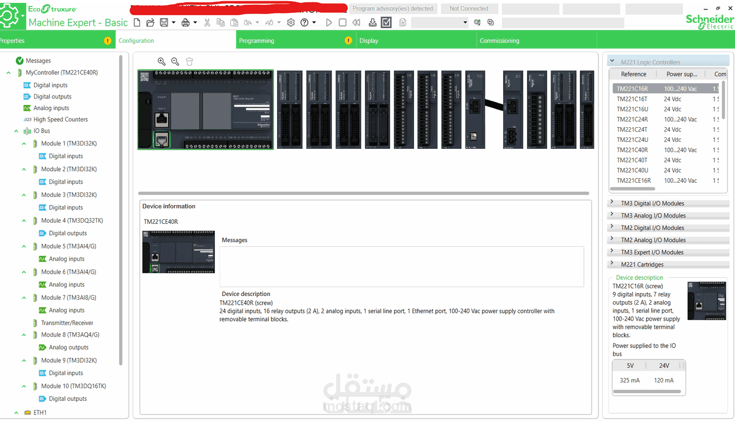Select TM221C40R row in catalog
The width and height of the screenshot is (735, 422).
tap(665, 149)
